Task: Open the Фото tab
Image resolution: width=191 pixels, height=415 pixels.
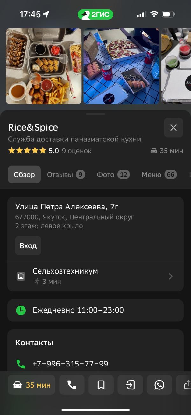Action: (113, 175)
